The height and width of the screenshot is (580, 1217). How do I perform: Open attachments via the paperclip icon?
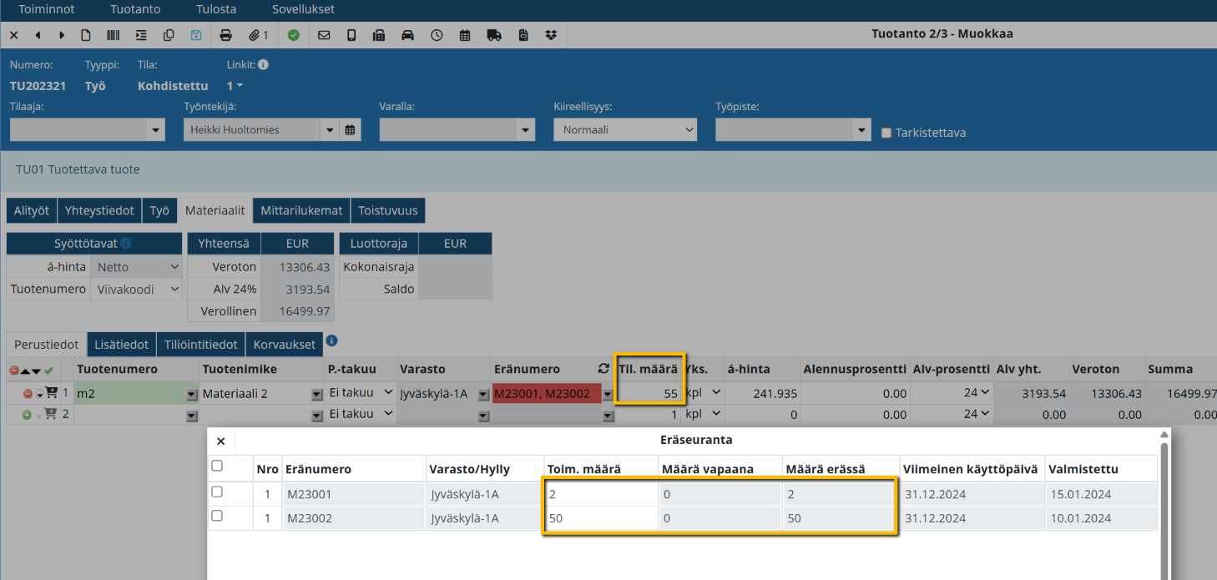[x=258, y=35]
